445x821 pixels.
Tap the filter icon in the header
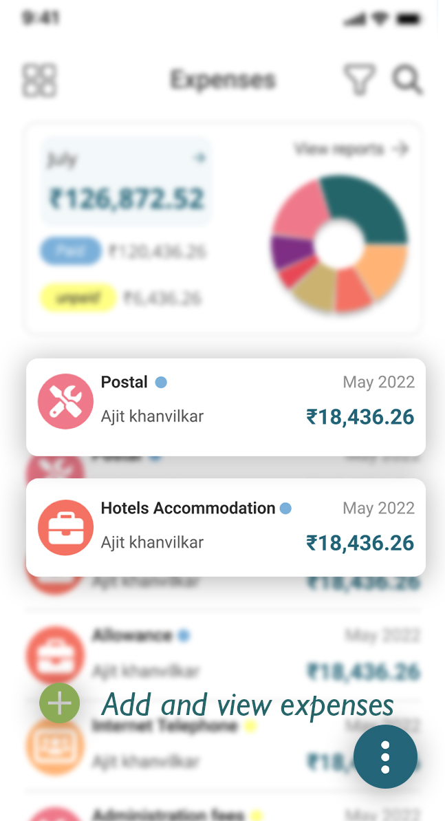pos(359,80)
